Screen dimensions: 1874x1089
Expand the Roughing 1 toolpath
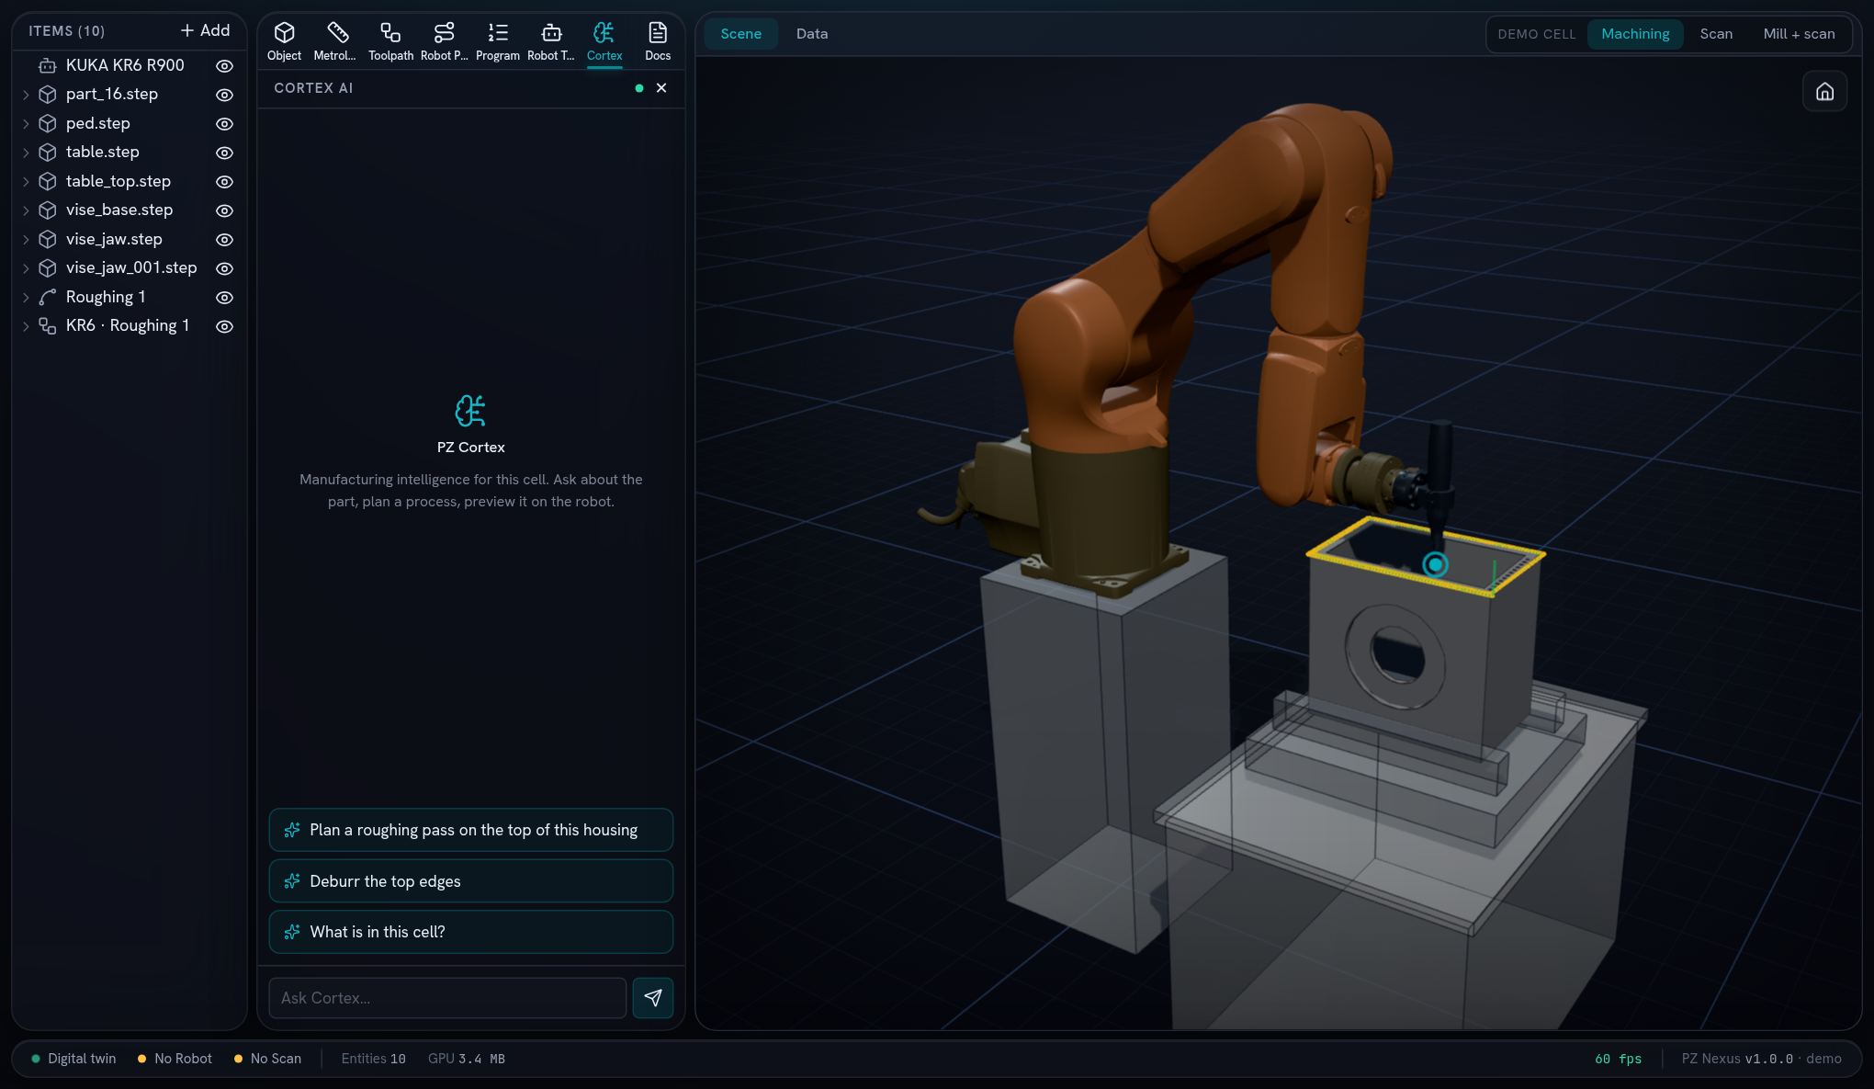[26, 298]
